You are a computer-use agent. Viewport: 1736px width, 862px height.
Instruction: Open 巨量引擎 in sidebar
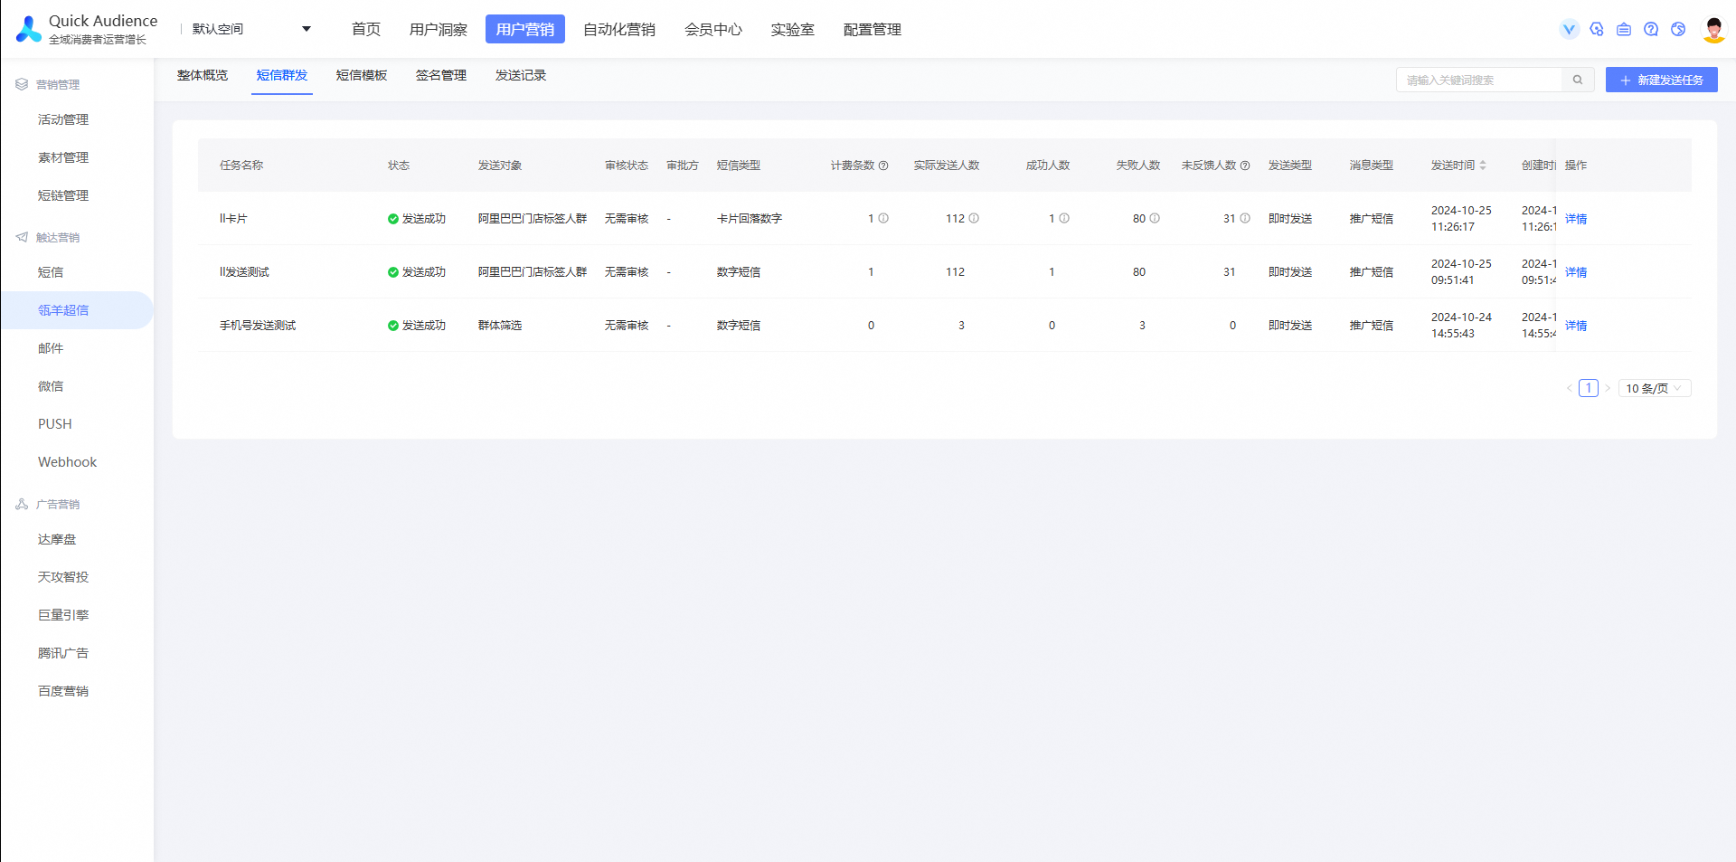pyautogui.click(x=63, y=615)
